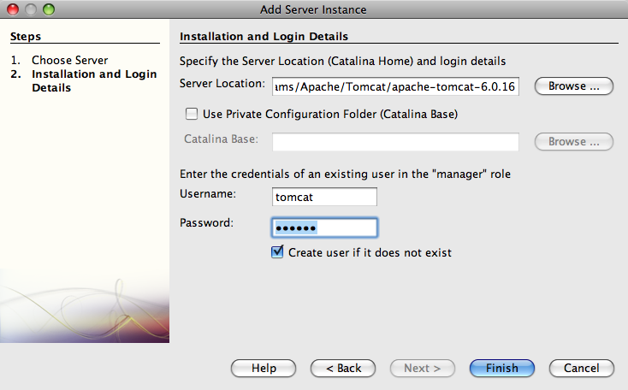Click the disabled Catalina Base Browse button
Screen dimensions: 628x390
click(573, 142)
